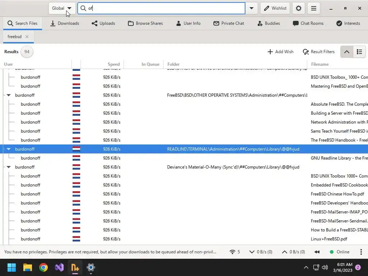Open the search history dropdown arrow
Screen dimensions: 368x276
[251, 8]
